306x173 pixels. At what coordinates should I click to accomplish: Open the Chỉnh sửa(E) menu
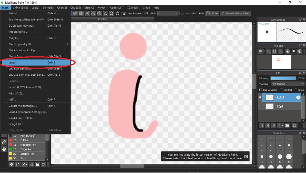[20, 7]
